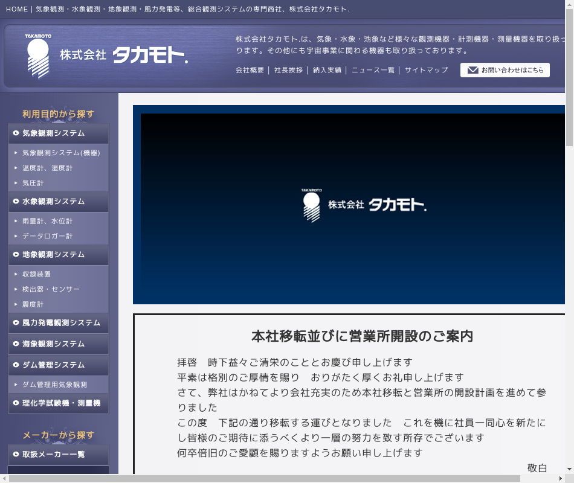Click the arrow beside 雨量計、水位計
The width and height of the screenshot is (574, 483).
(x=16, y=221)
